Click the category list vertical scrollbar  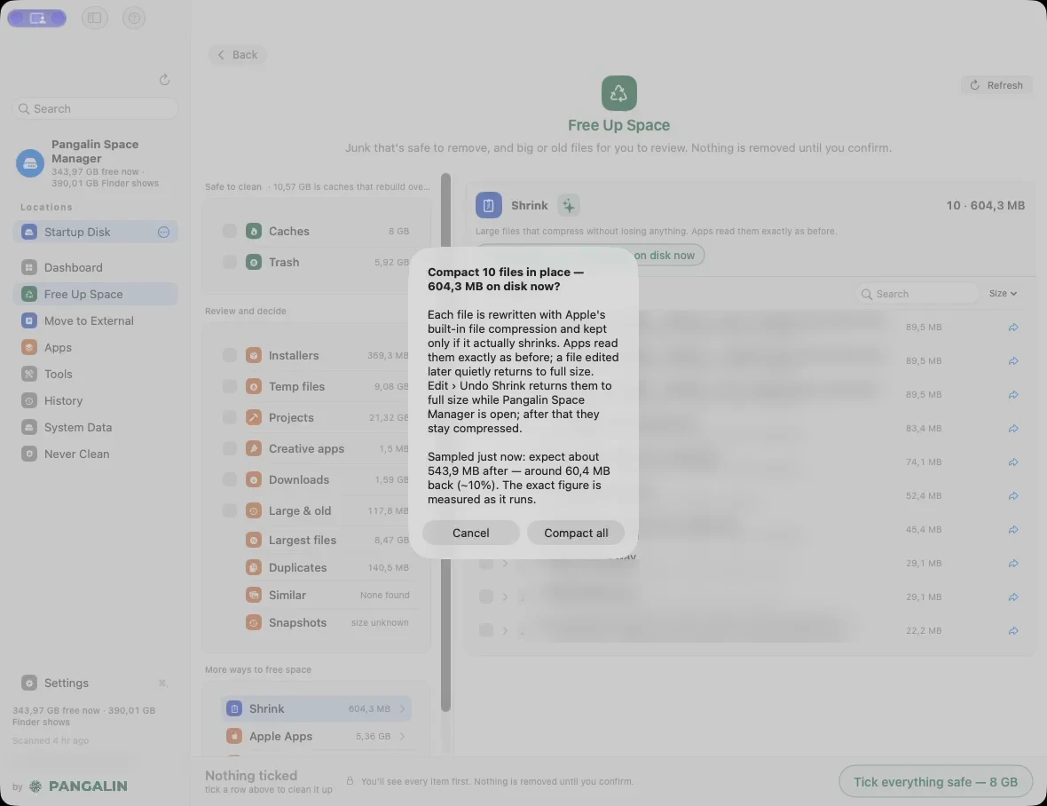point(446,442)
